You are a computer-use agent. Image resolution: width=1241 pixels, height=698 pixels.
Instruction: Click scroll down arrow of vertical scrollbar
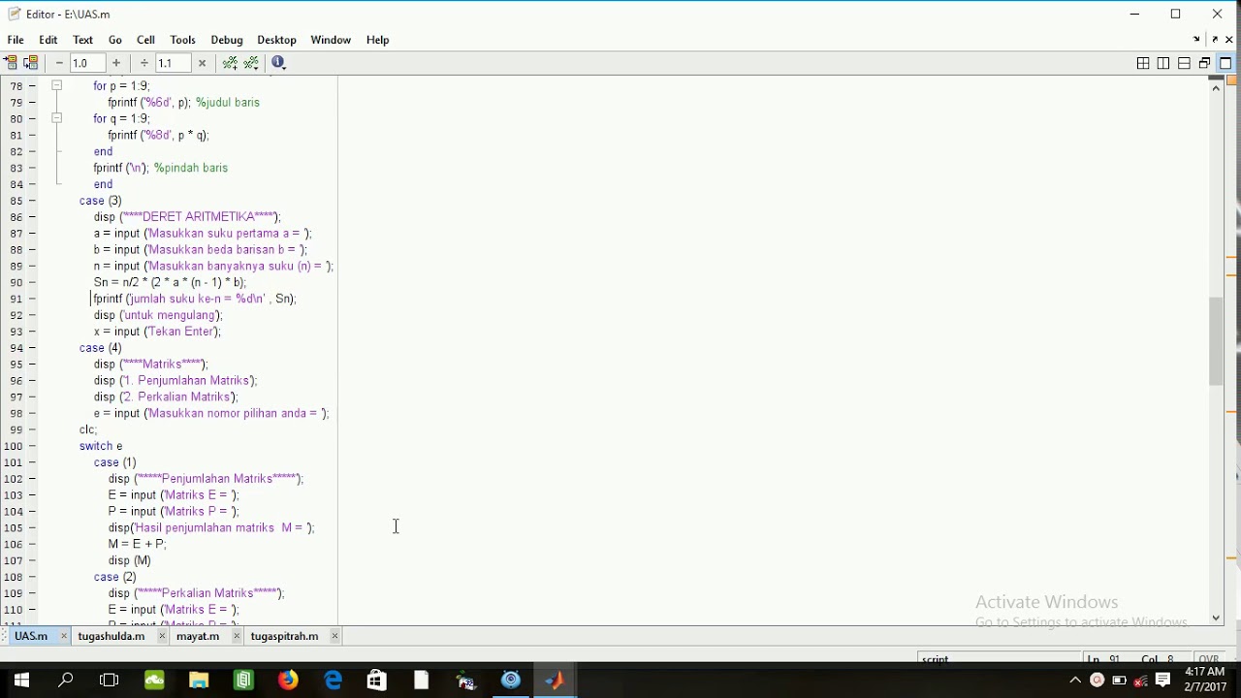point(1216,618)
